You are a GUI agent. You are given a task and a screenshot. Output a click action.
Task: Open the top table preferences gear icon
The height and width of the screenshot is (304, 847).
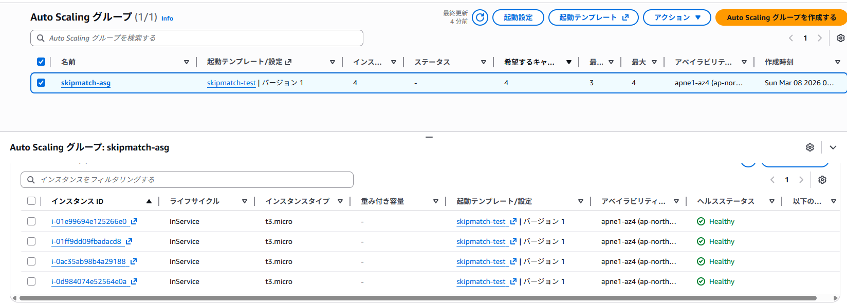[840, 38]
